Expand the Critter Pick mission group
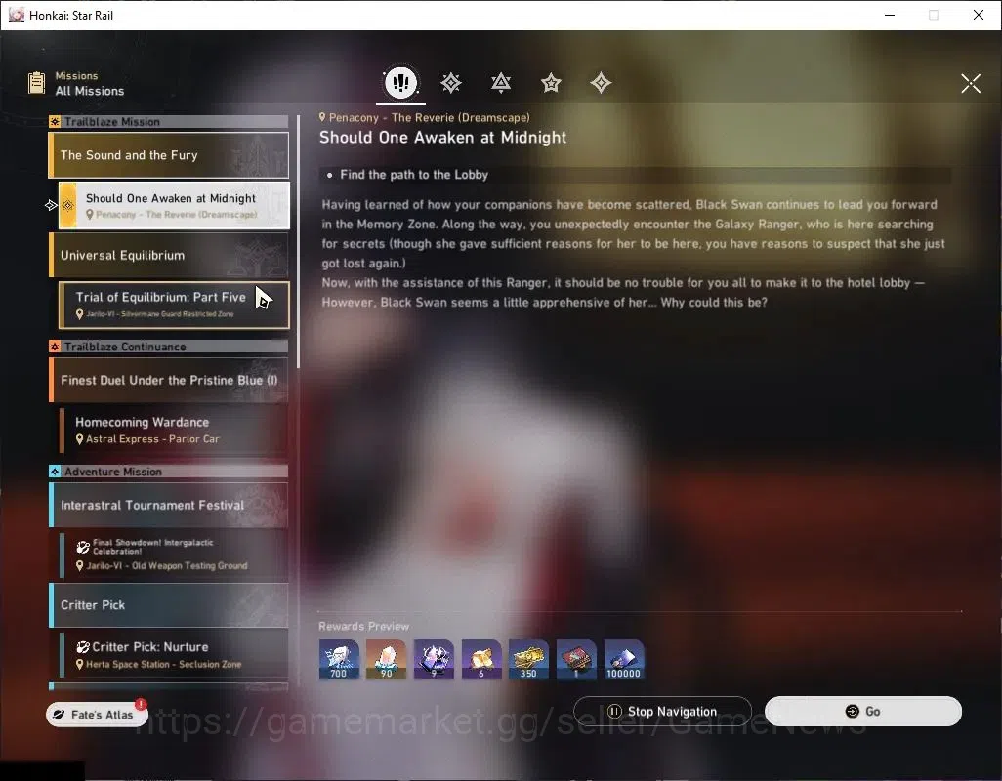 (x=169, y=604)
